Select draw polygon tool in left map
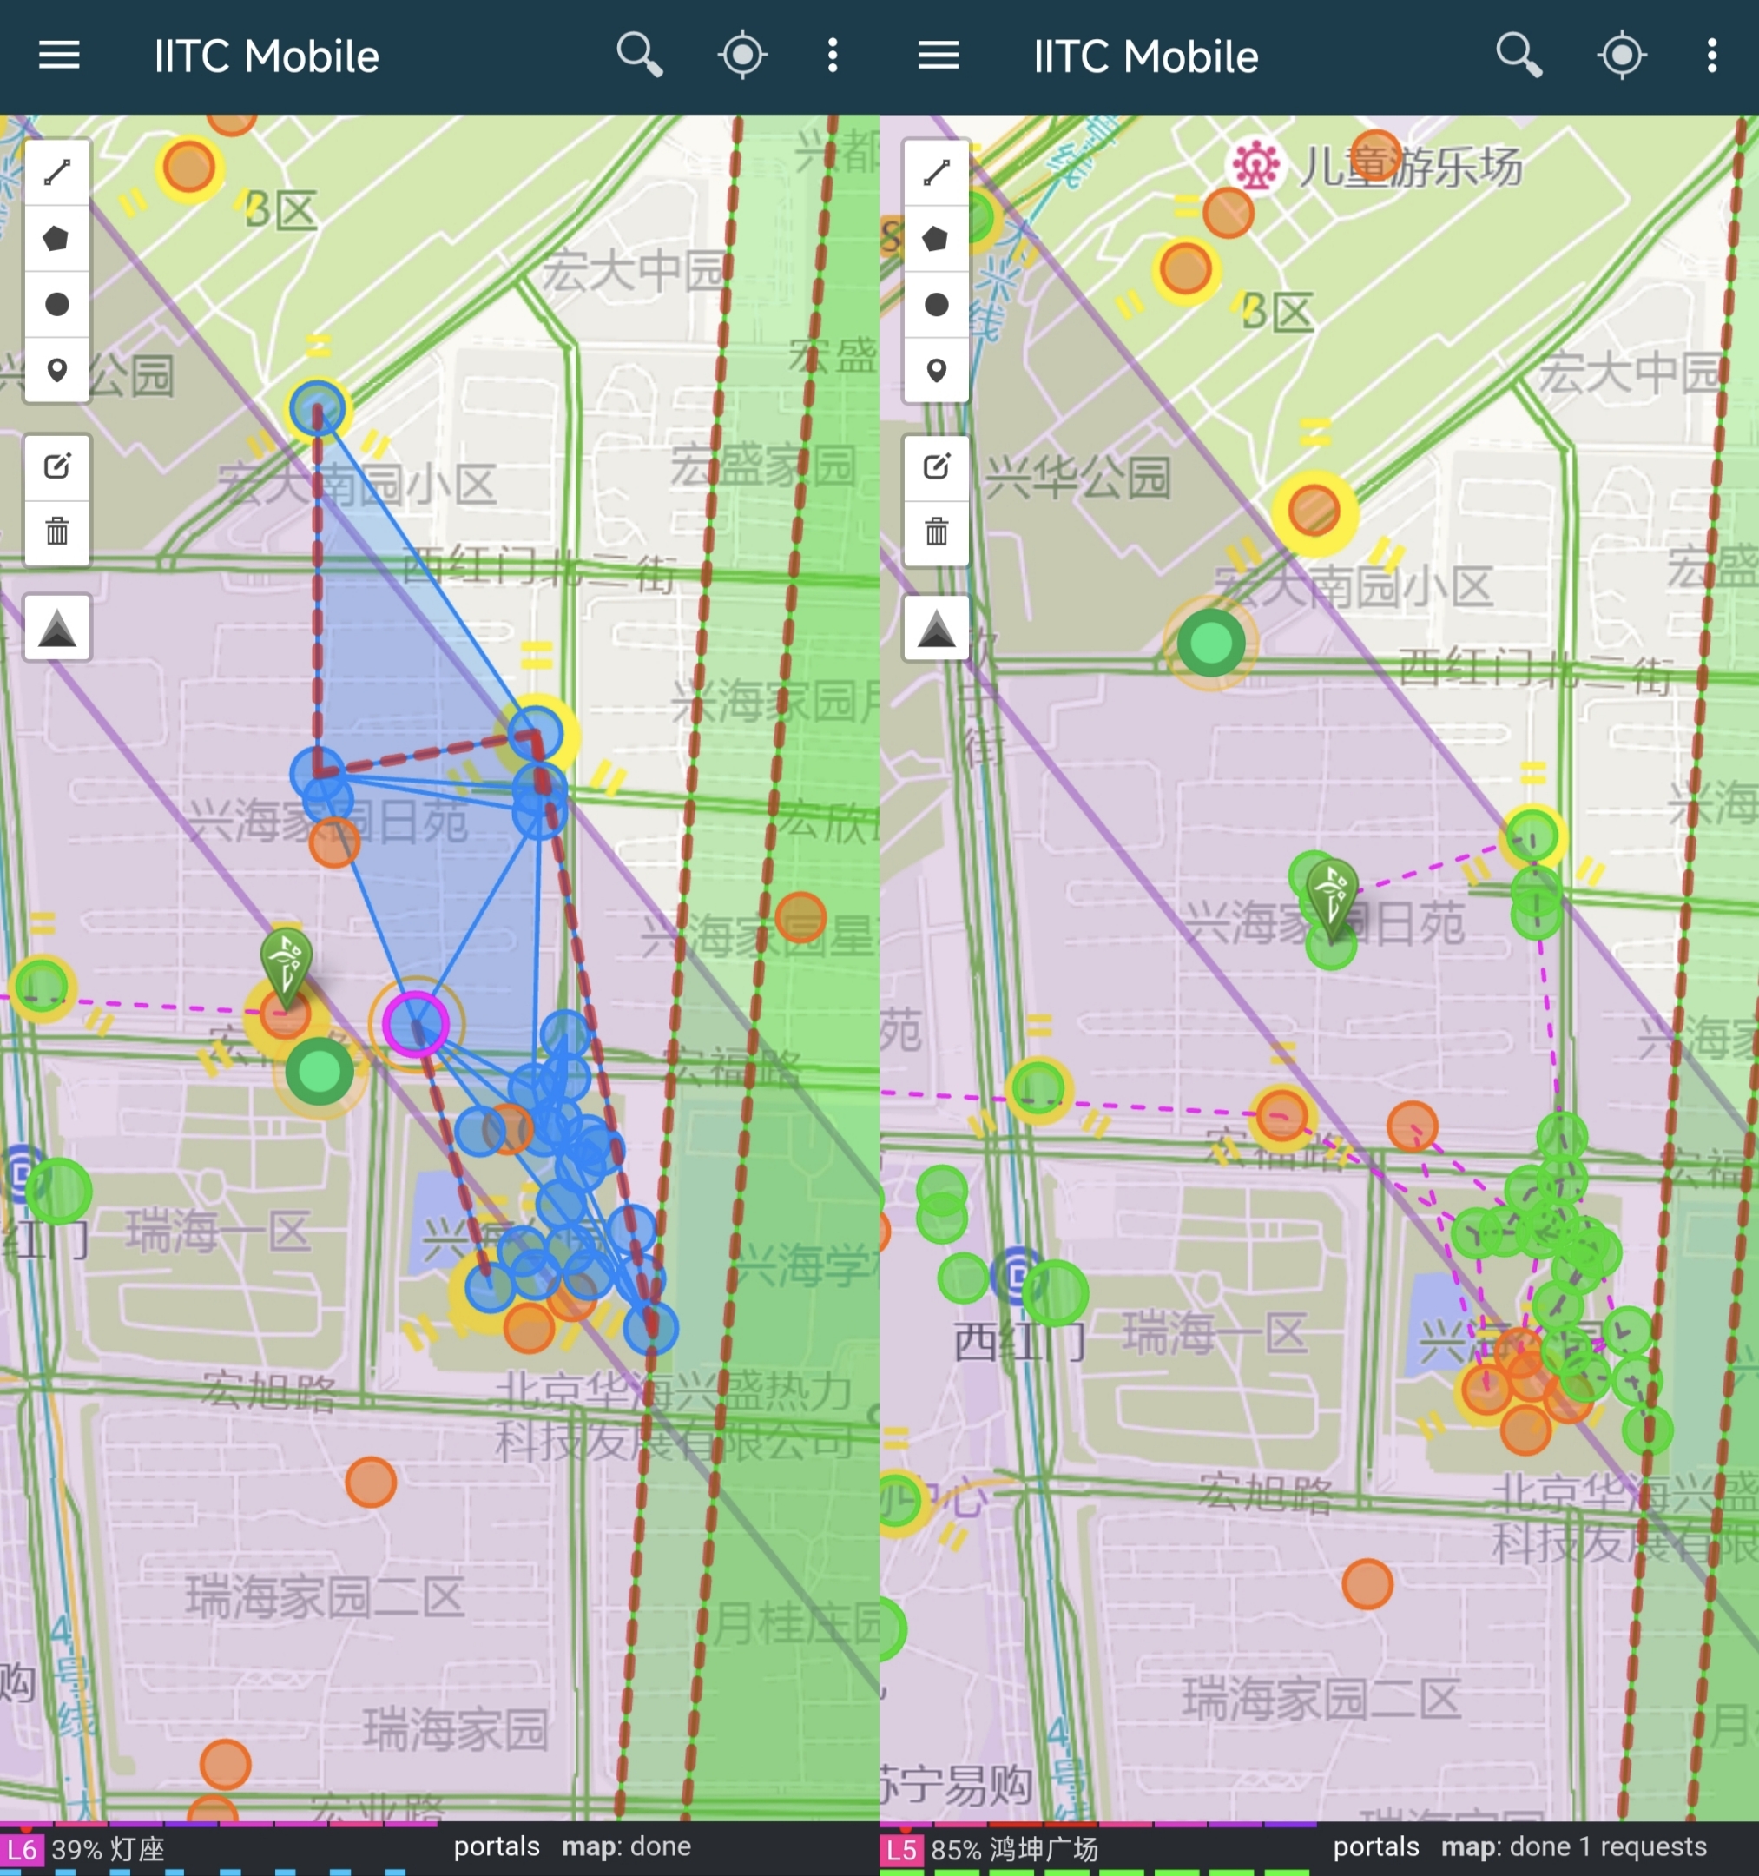 click(57, 239)
